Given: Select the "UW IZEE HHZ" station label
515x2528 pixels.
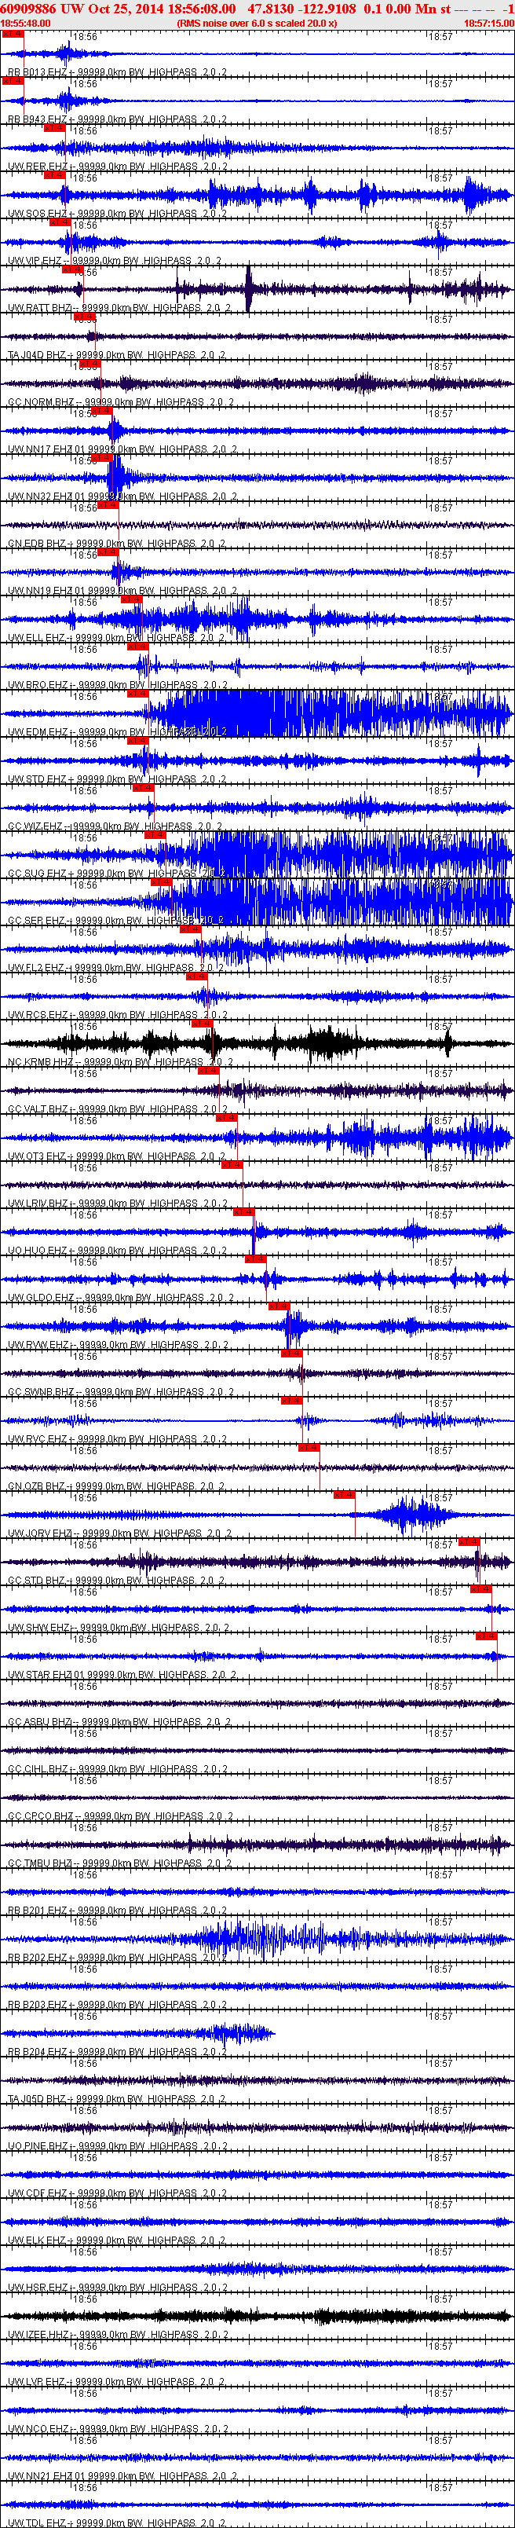Looking at the screenshot, I should point(39,2334).
